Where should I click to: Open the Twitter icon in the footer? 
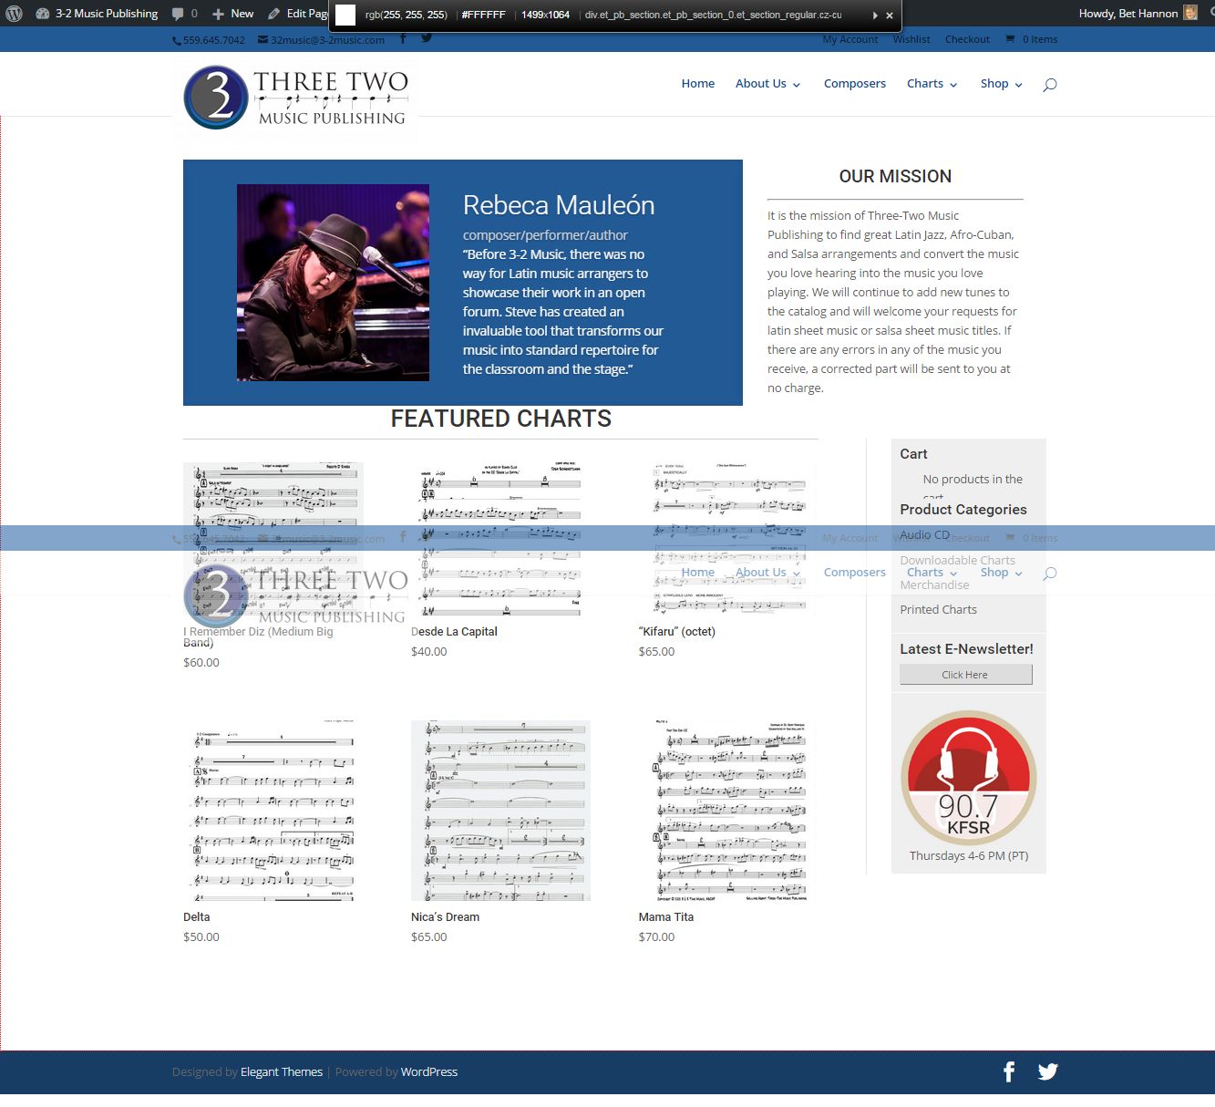click(1048, 1072)
